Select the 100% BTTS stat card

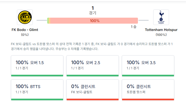(x=37, y=90)
